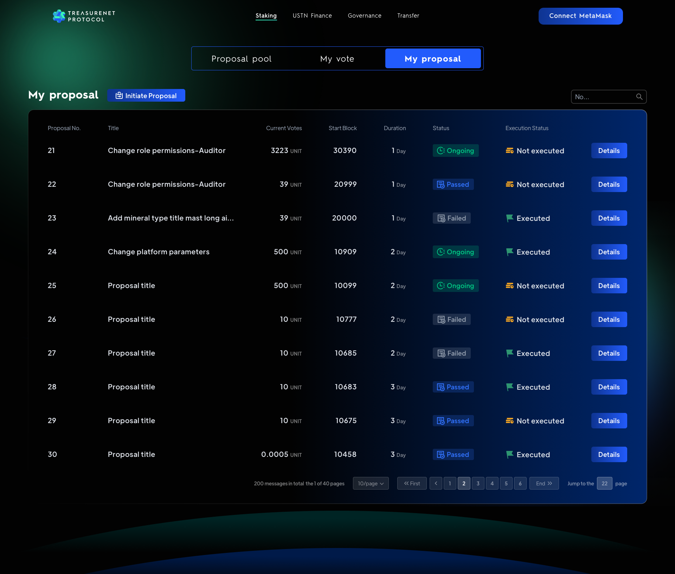Open the Transfer nav menu
The height and width of the screenshot is (574, 675).
408,16
